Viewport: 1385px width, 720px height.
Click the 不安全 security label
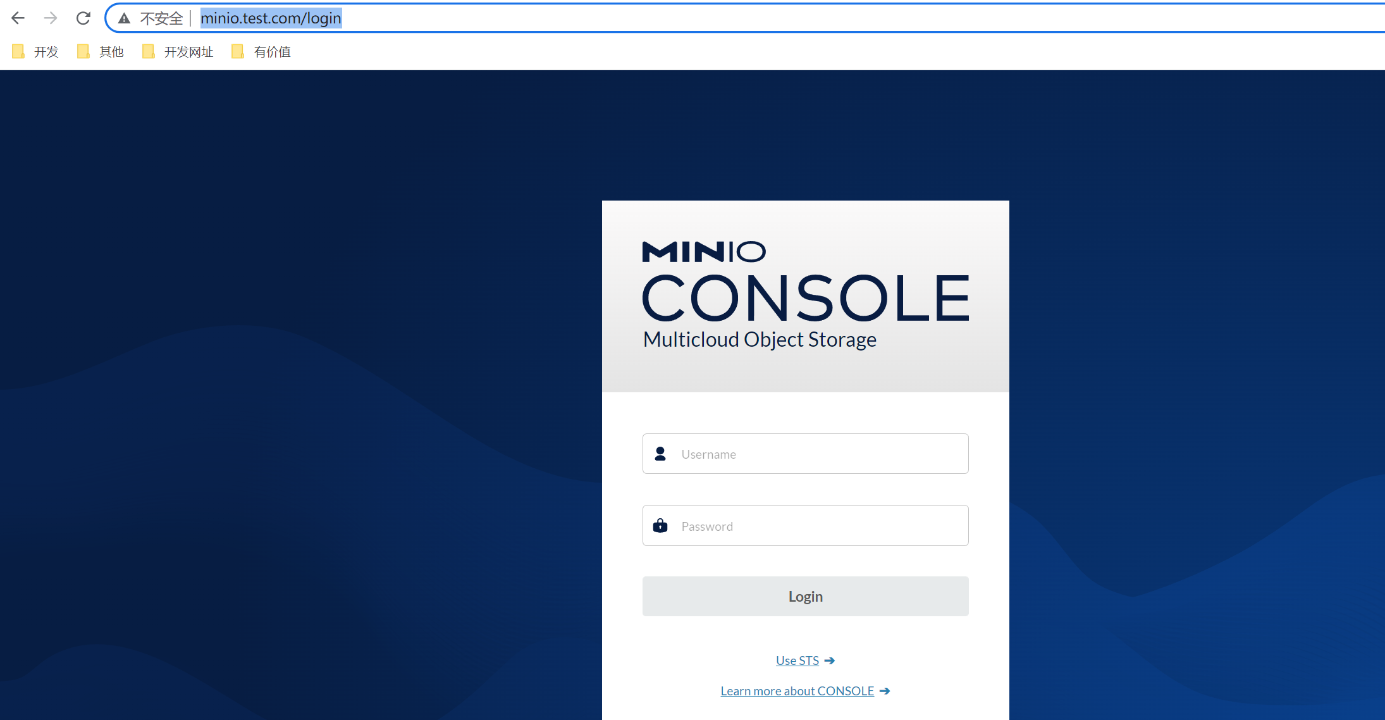point(161,18)
